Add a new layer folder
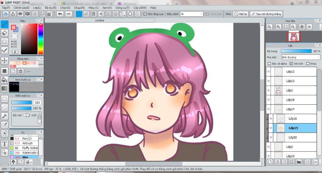The image size is (322, 173). point(299,162)
